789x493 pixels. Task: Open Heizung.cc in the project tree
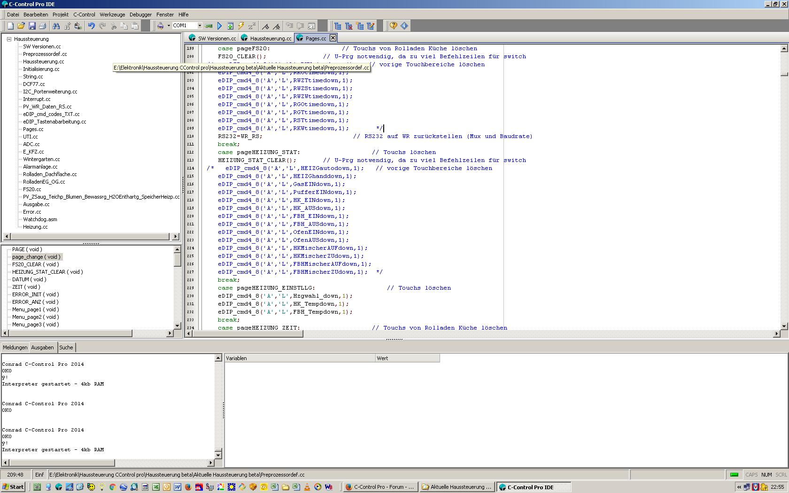[35, 227]
